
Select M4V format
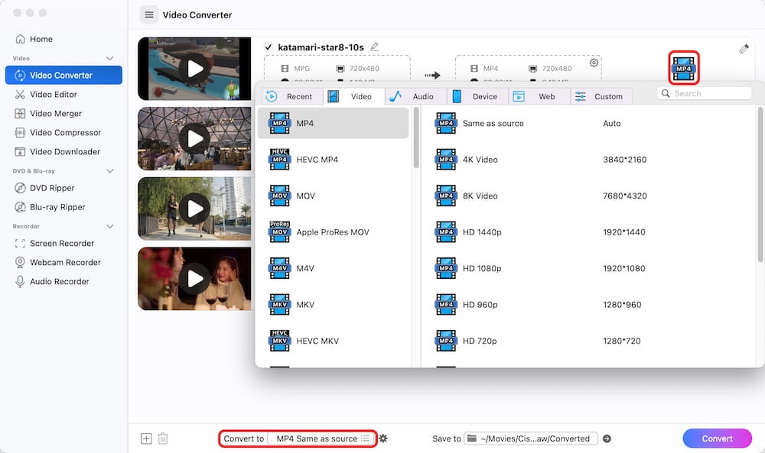(x=334, y=268)
